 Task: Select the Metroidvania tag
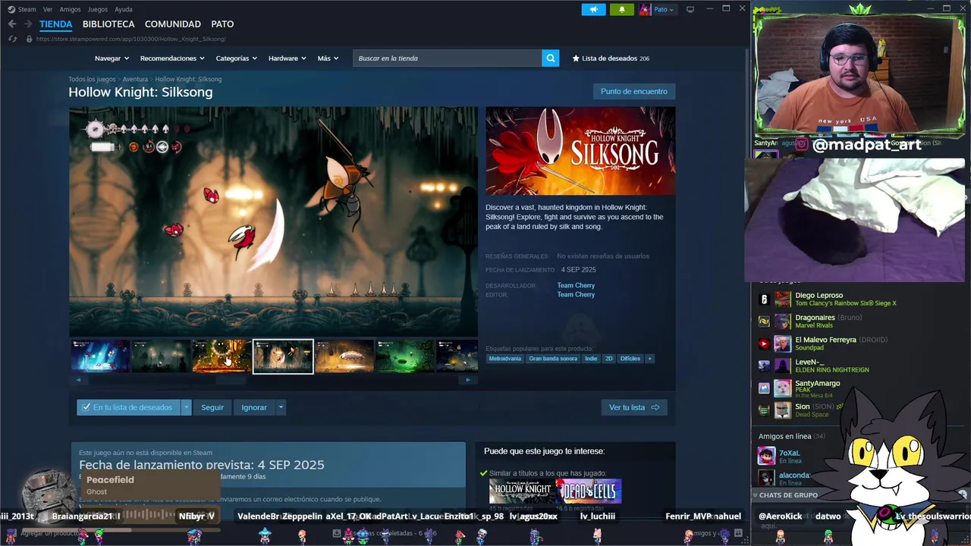[x=505, y=359]
